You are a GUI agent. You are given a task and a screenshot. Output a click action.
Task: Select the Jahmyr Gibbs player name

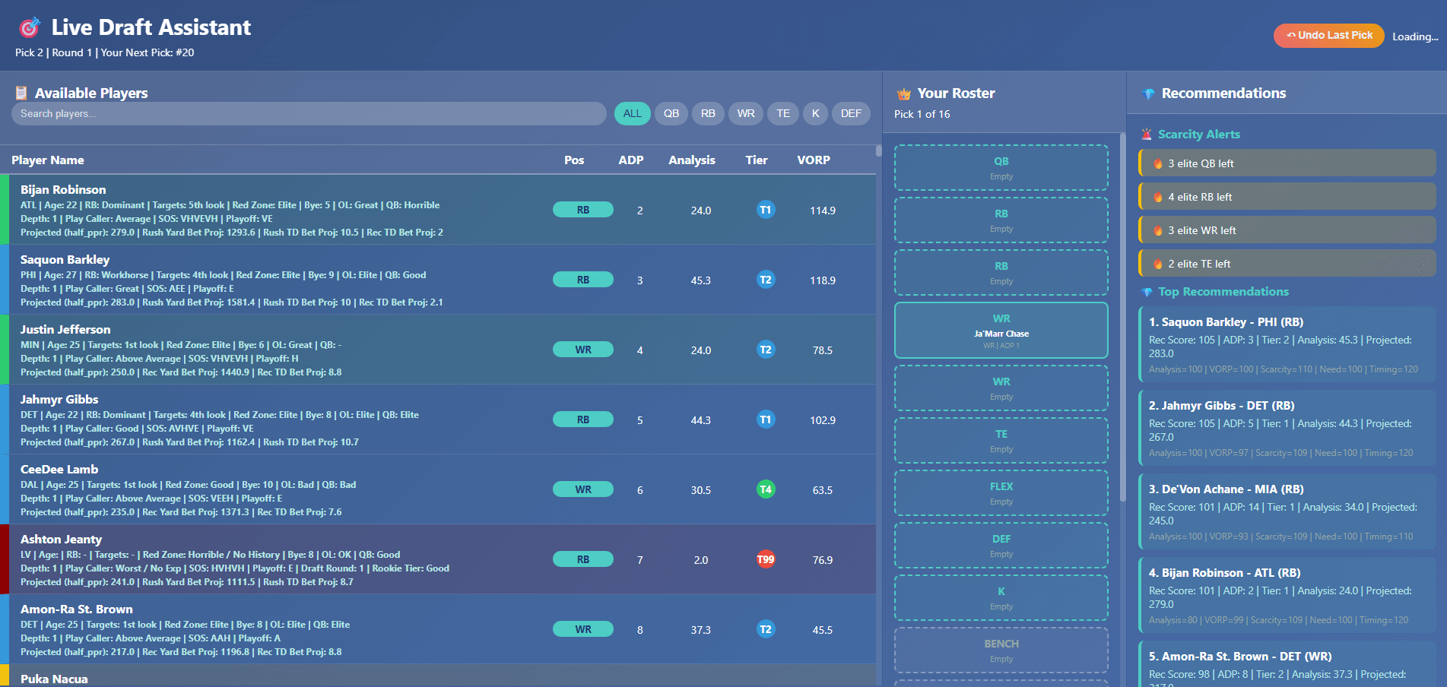pos(59,400)
